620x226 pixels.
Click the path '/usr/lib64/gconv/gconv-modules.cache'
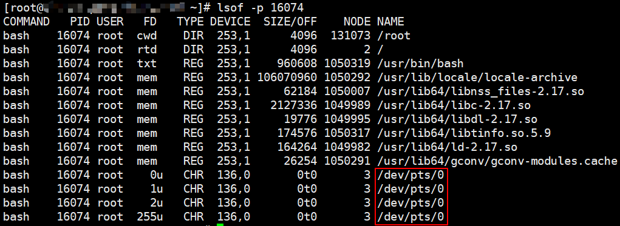497,161
